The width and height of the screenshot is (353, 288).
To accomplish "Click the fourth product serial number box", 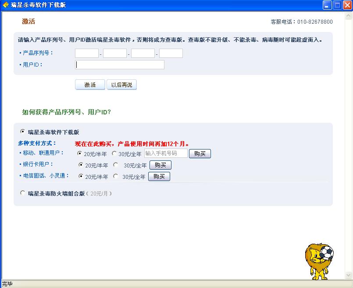I will pos(171,53).
